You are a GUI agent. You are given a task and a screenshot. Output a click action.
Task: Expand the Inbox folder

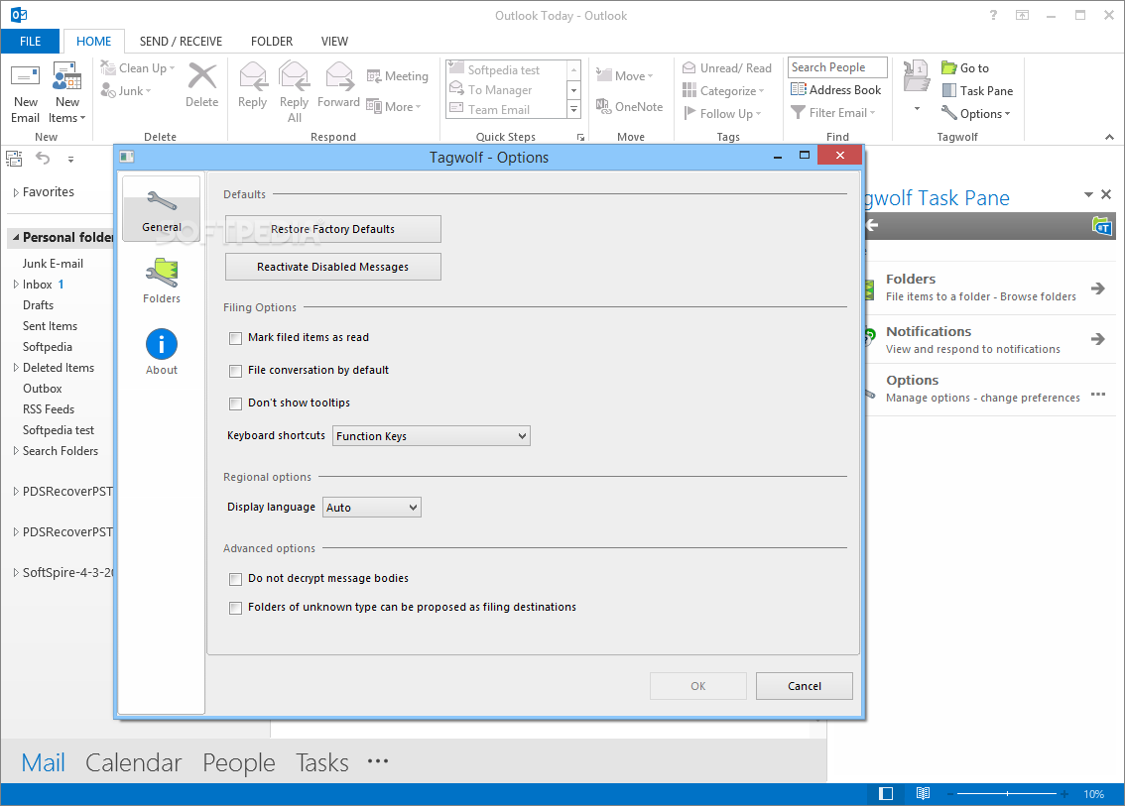click(x=16, y=285)
